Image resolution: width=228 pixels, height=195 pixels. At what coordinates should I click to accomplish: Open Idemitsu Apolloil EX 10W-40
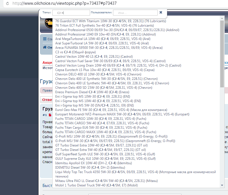pos(93,163)
